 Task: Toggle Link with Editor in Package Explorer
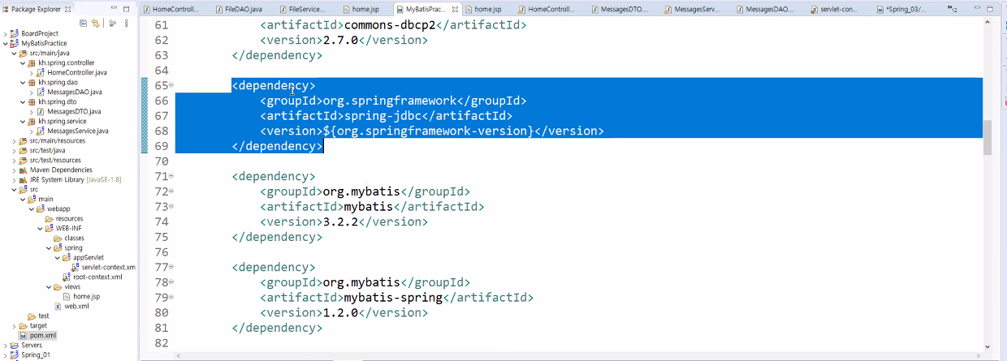(x=95, y=23)
